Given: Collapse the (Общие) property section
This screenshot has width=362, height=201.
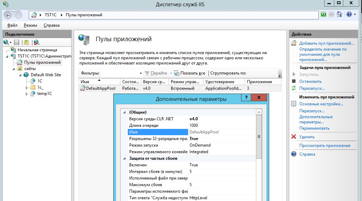Looking at the screenshot, I should [124, 112].
